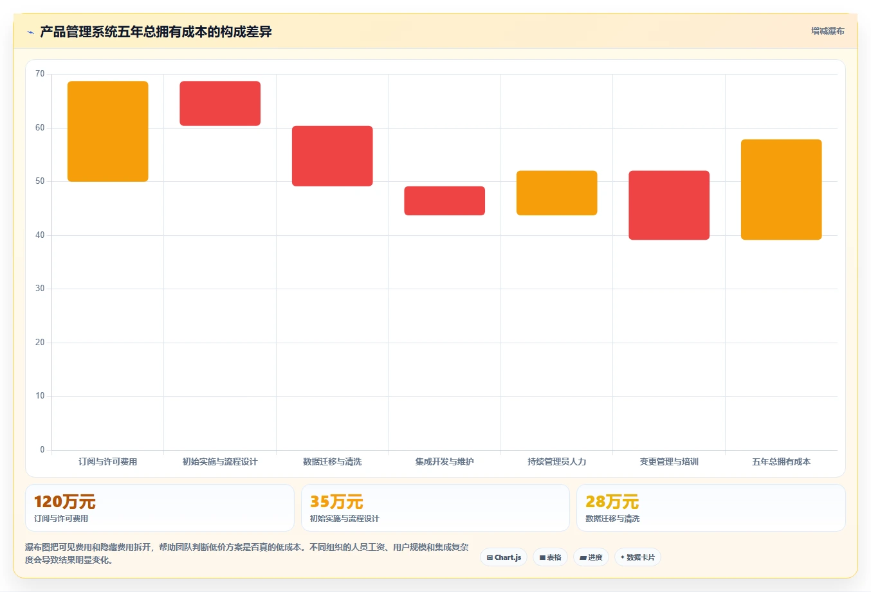Screen dimensions: 871x592
Task: Click x-axis label 变更管理与培训
Action: pyautogui.click(x=669, y=462)
